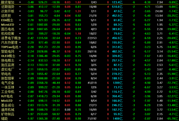Select the 活跃股 sector name
Screen dimensions: 179x121
pos(6,16)
